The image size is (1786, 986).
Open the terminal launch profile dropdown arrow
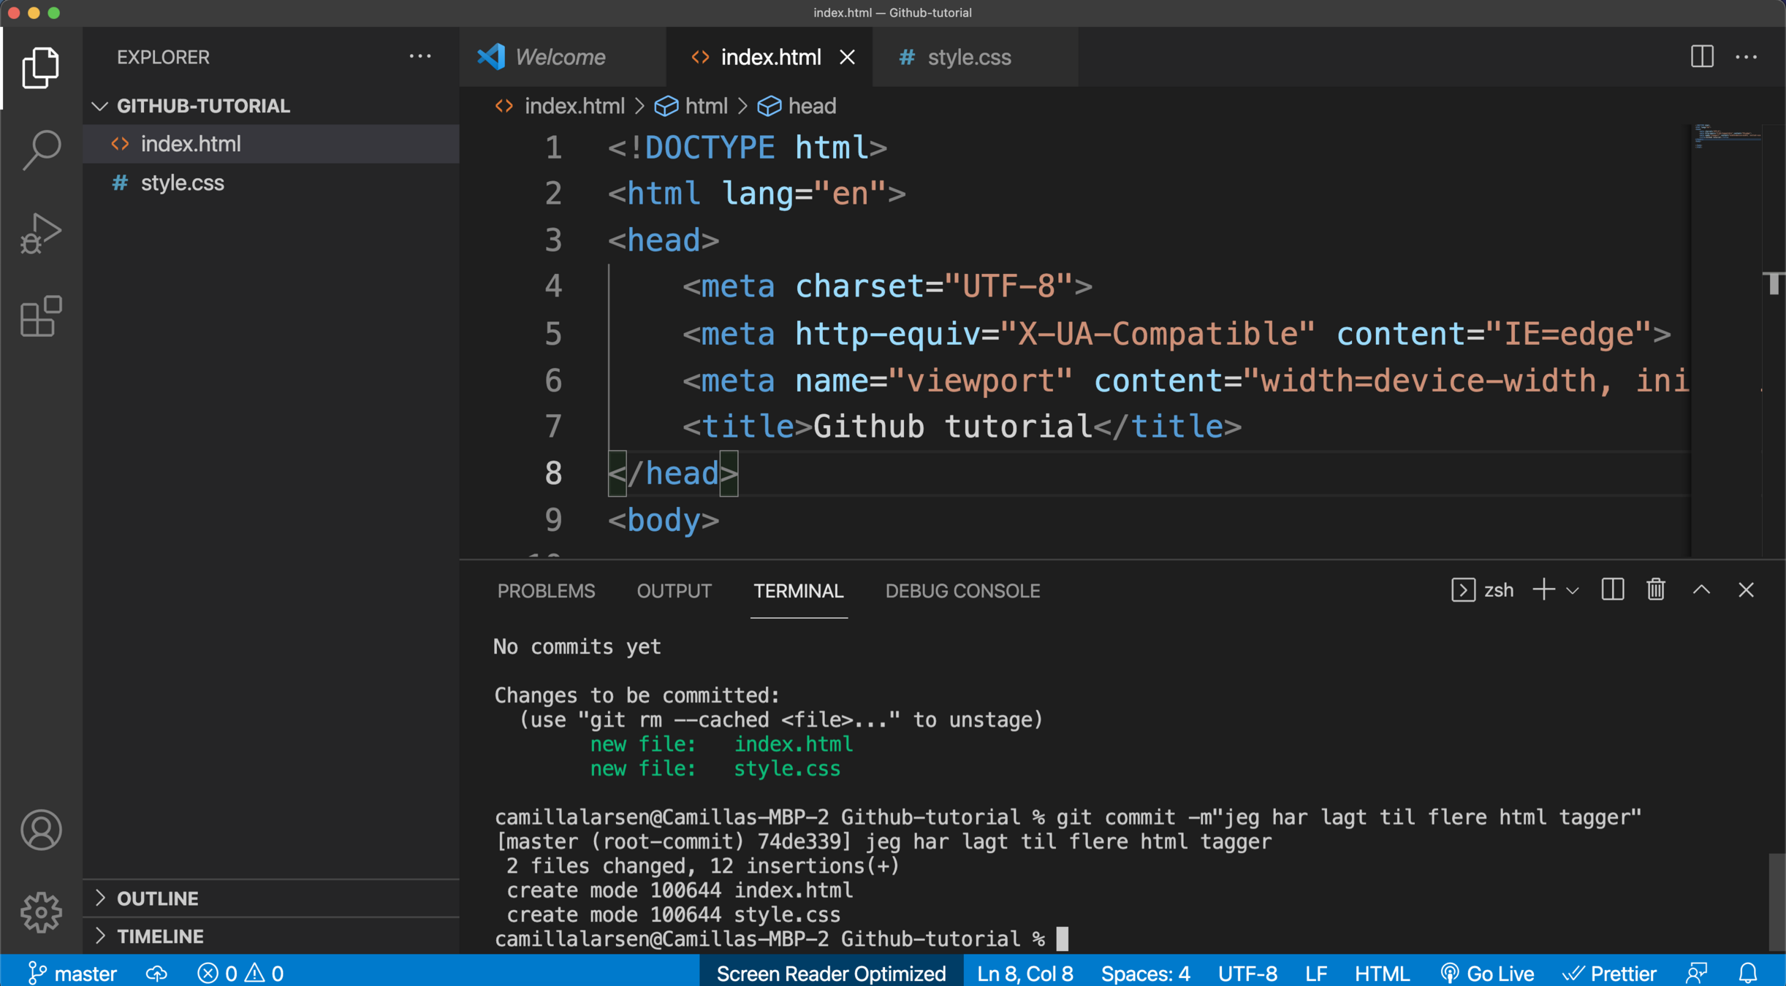pos(1573,590)
